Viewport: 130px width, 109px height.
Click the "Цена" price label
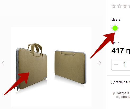(x=115, y=43)
